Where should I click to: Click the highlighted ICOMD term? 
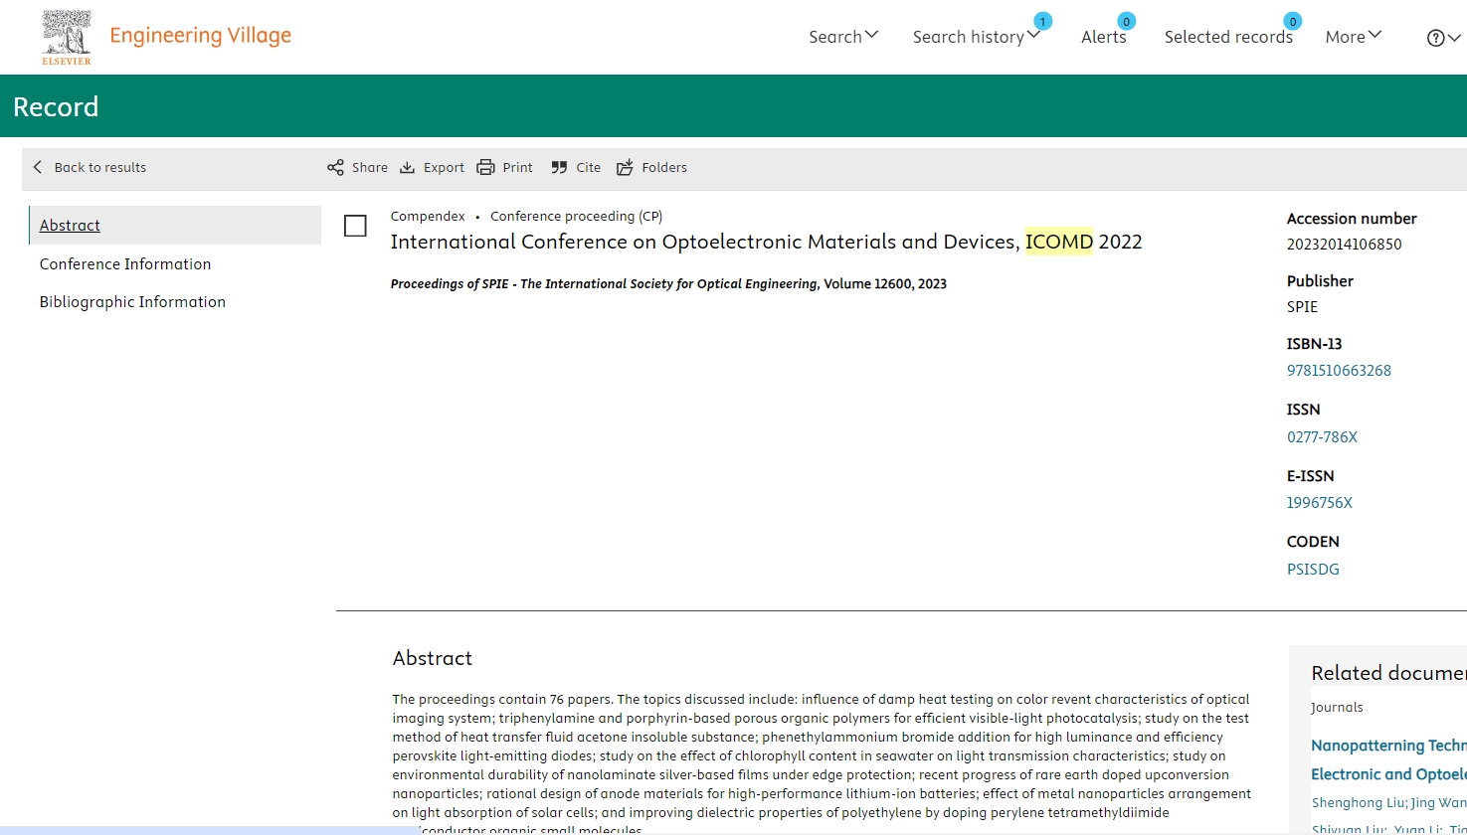click(1059, 242)
